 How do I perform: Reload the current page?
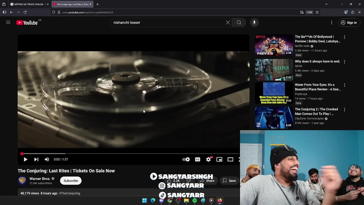25,12
